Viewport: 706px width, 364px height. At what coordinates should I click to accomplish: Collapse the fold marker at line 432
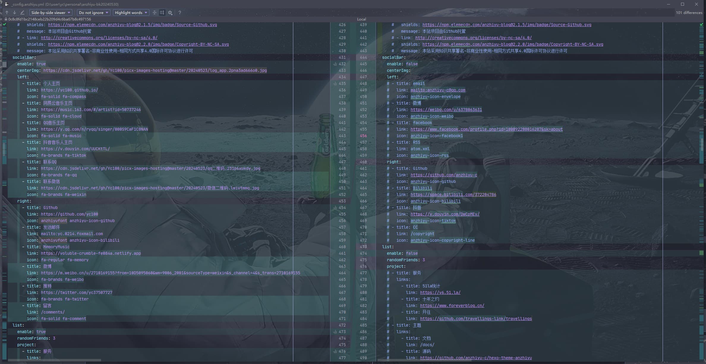[335, 64]
